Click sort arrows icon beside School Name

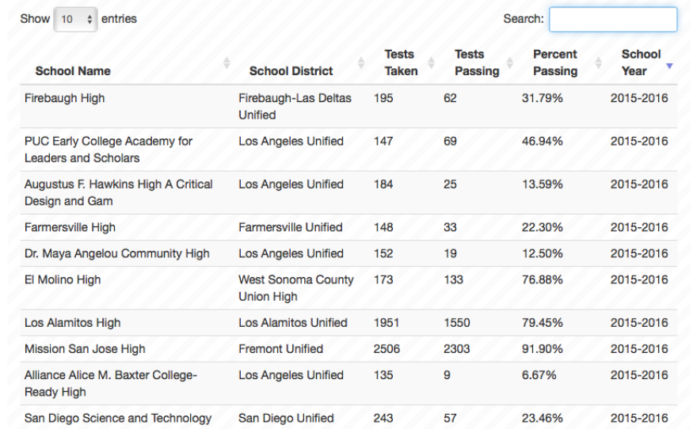(x=227, y=63)
